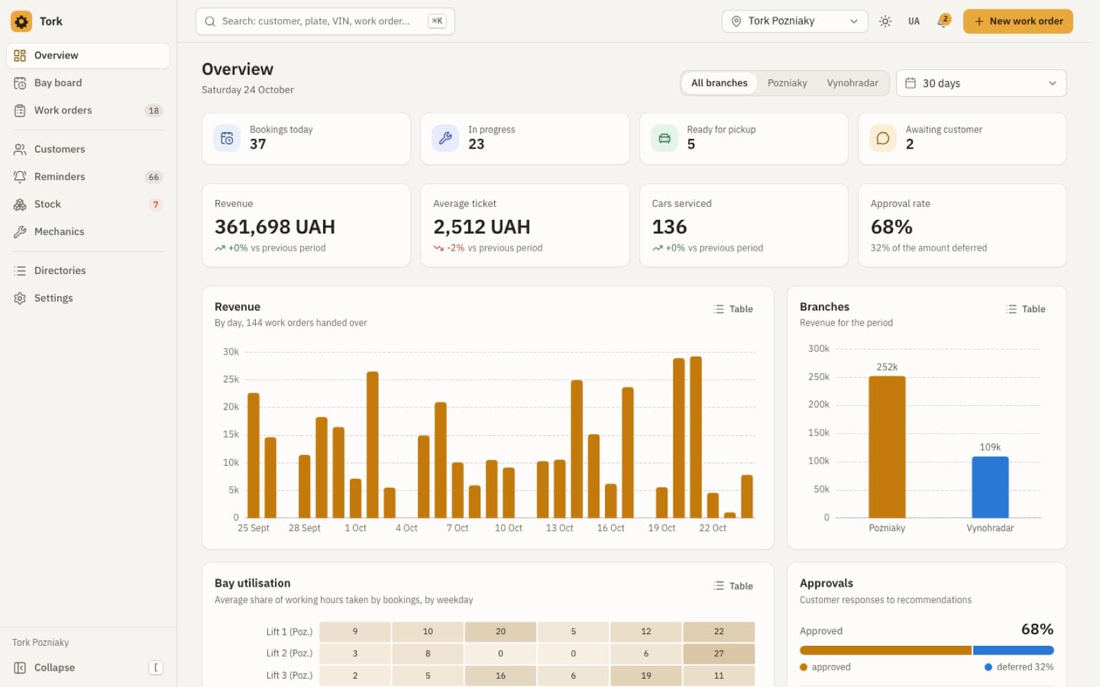
Task: Select the Pozniaky branch tab
Action: [787, 83]
